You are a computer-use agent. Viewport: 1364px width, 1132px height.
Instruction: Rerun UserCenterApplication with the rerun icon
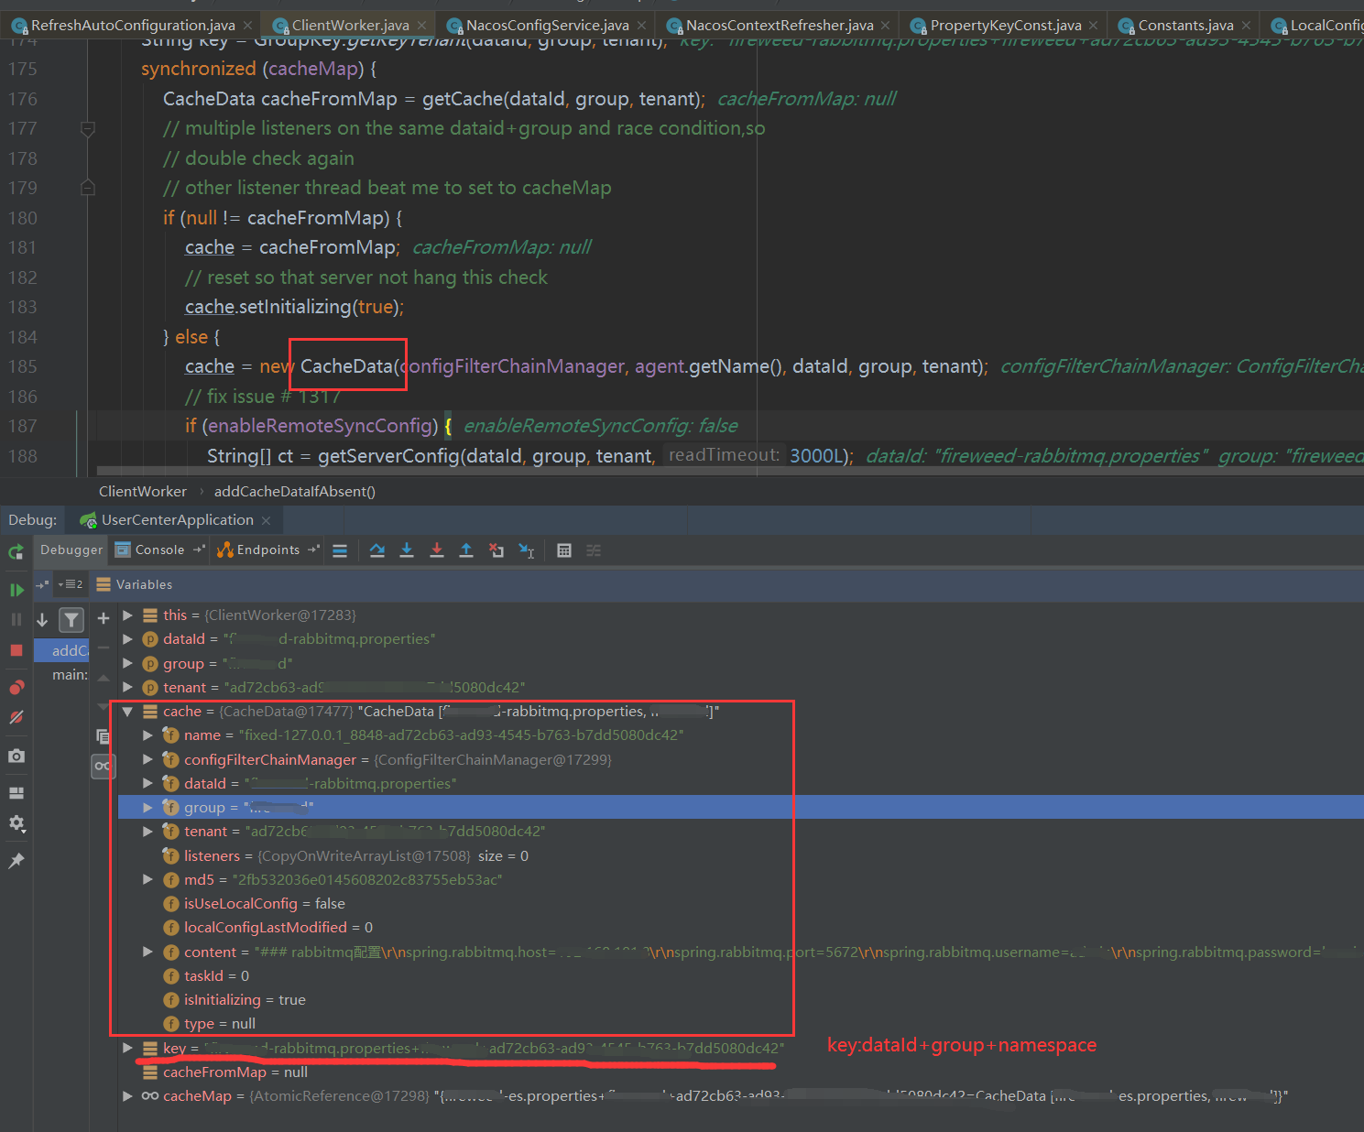coord(16,551)
